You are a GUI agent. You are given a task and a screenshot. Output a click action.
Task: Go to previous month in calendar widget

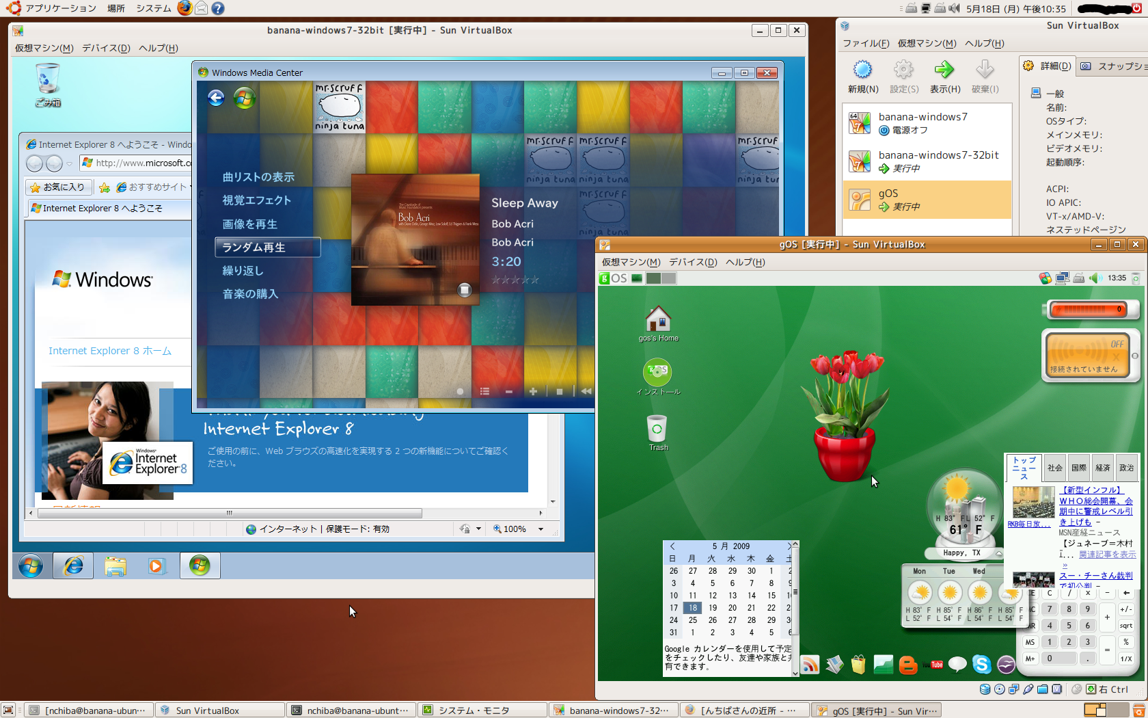click(x=672, y=546)
